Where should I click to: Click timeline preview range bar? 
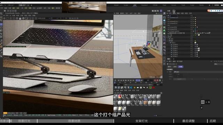tap(138, 85)
